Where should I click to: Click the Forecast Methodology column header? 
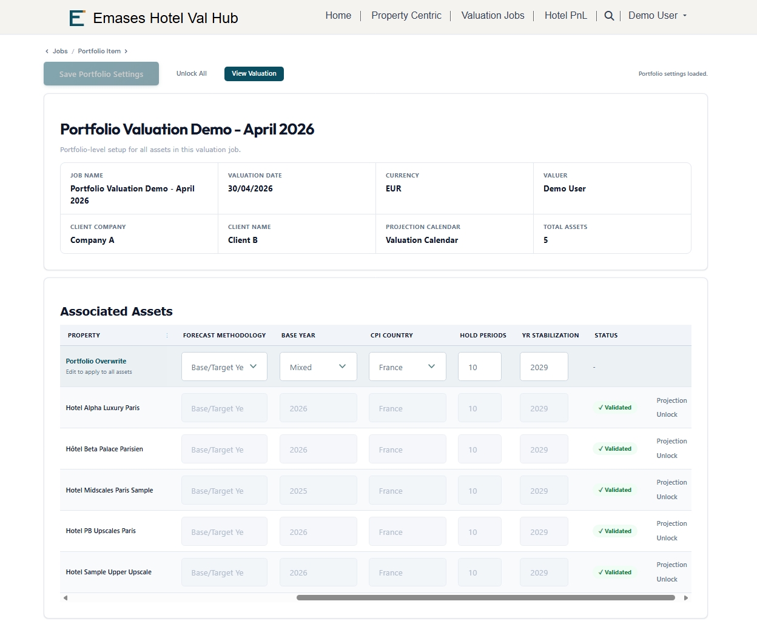click(224, 336)
